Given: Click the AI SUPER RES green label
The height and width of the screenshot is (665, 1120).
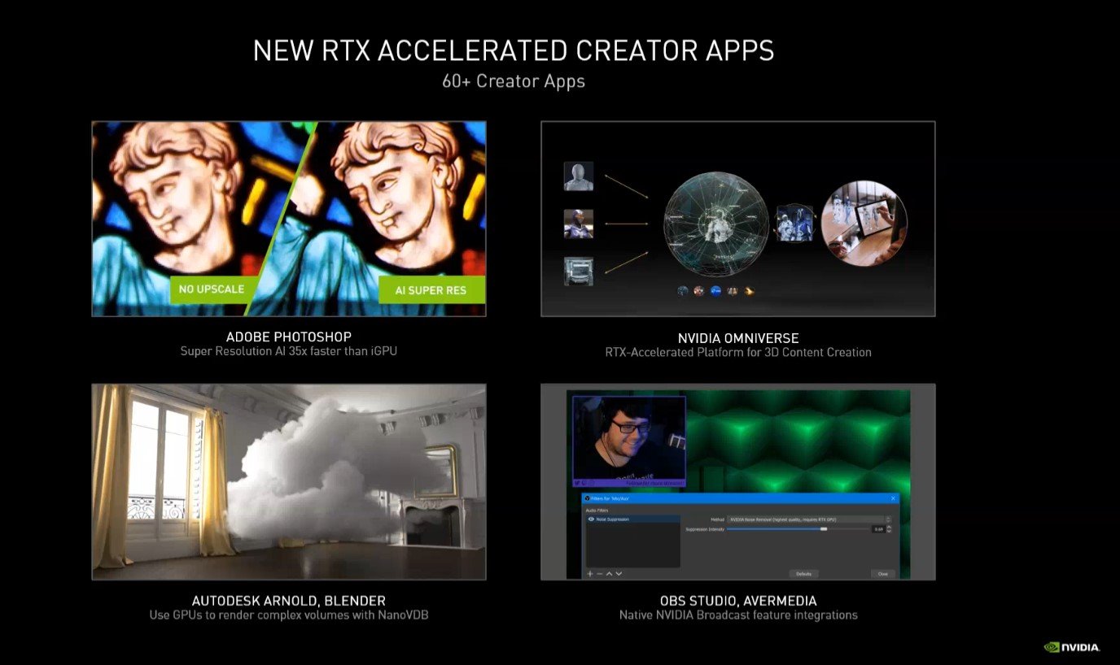Looking at the screenshot, I should [431, 290].
